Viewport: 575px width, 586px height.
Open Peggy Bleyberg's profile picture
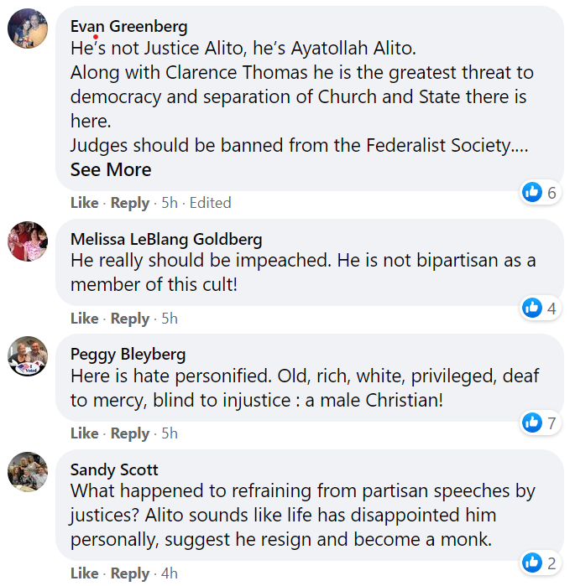pyautogui.click(x=28, y=356)
